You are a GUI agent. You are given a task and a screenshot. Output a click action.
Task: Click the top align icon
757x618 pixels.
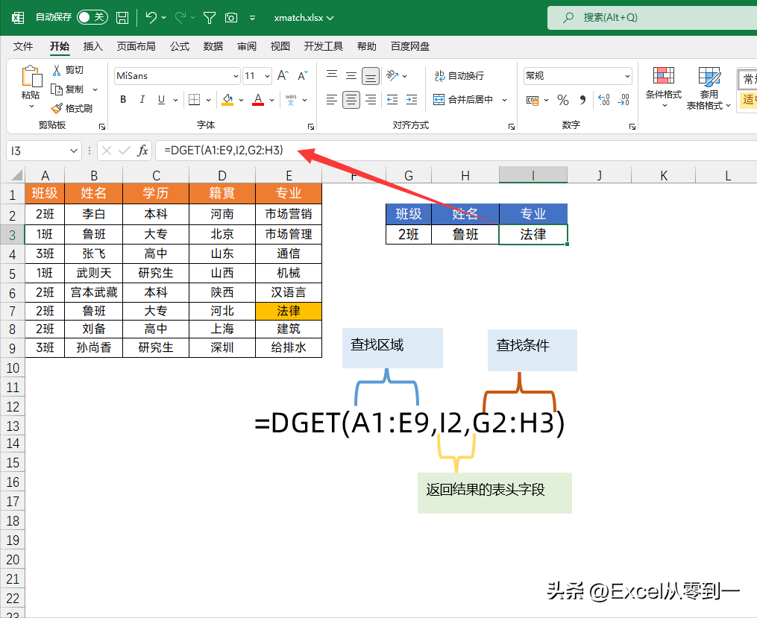pyautogui.click(x=332, y=75)
